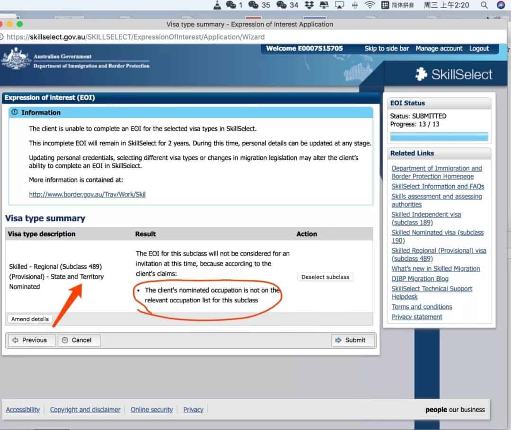Viewport: 511px width, 430px height.
Task: Open Skilled Independent visa subclass 189
Action: 426,218
